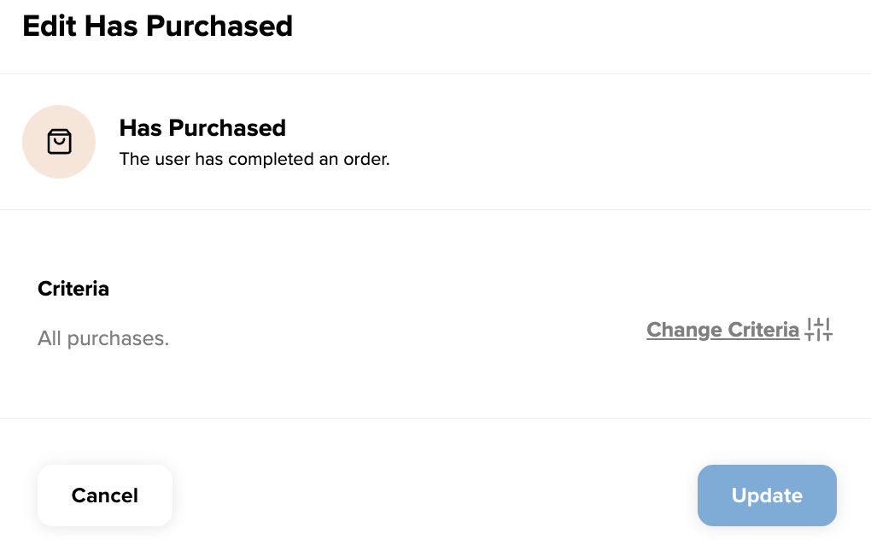Image resolution: width=871 pixels, height=557 pixels.
Task: Click Cancel to dismiss the dialog
Action: (x=104, y=495)
